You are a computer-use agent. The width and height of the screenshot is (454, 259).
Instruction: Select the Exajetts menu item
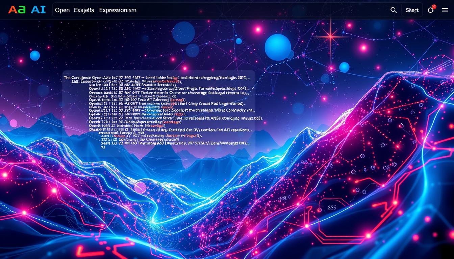pos(84,10)
